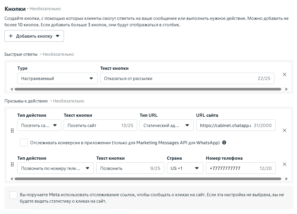Check the Meta link tracking checkbox
297x214 pixels.
13,195
